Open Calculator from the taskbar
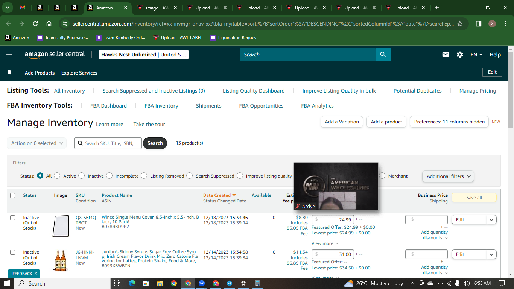Viewport: 514px width, 289px height. (x=257, y=283)
